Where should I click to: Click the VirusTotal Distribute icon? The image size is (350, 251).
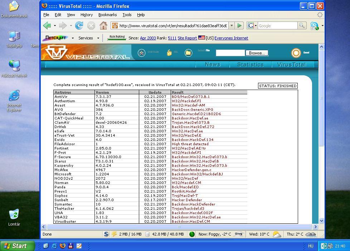(141, 53)
